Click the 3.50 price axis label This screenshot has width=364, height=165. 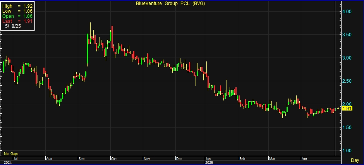pyautogui.click(x=347, y=35)
